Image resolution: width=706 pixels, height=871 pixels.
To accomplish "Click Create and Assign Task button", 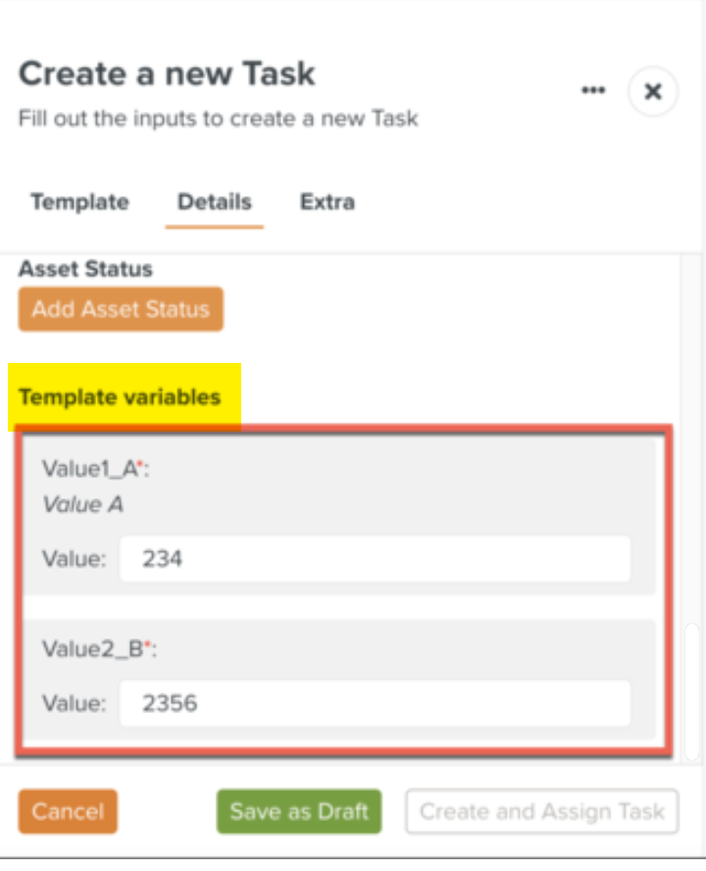I will [542, 811].
